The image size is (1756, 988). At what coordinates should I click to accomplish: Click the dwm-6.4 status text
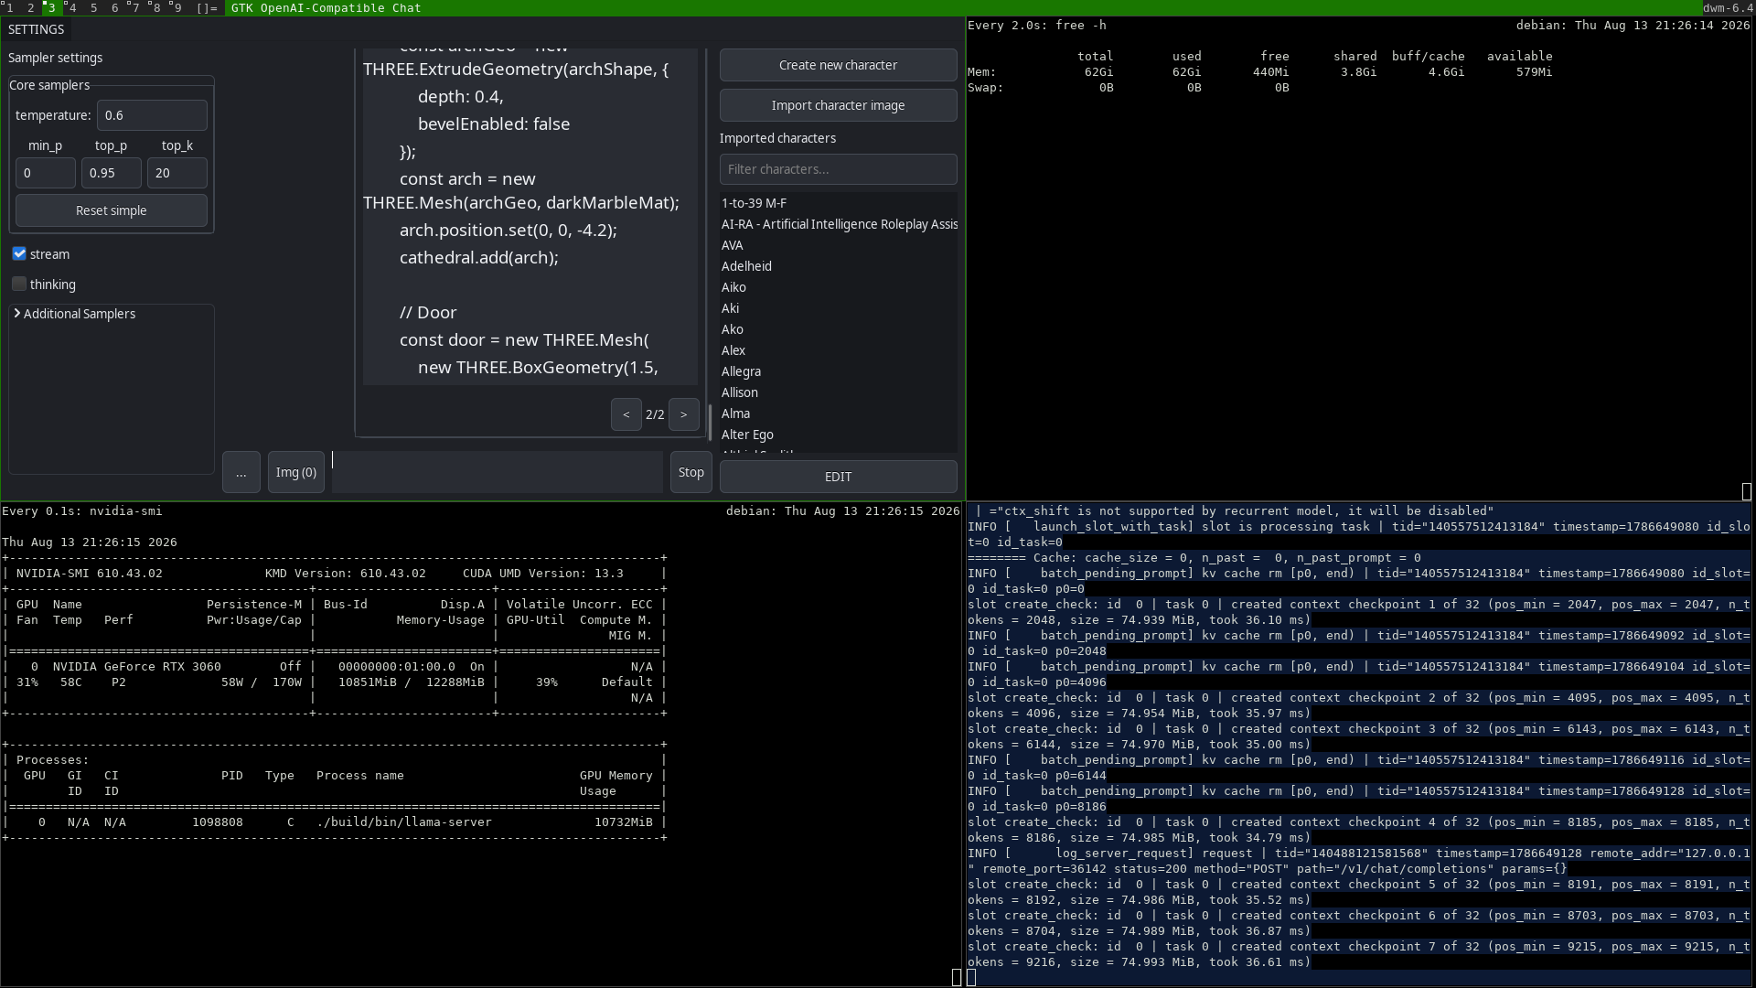[x=1728, y=7]
